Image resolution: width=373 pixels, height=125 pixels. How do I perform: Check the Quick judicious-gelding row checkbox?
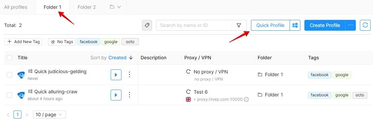[9, 75]
